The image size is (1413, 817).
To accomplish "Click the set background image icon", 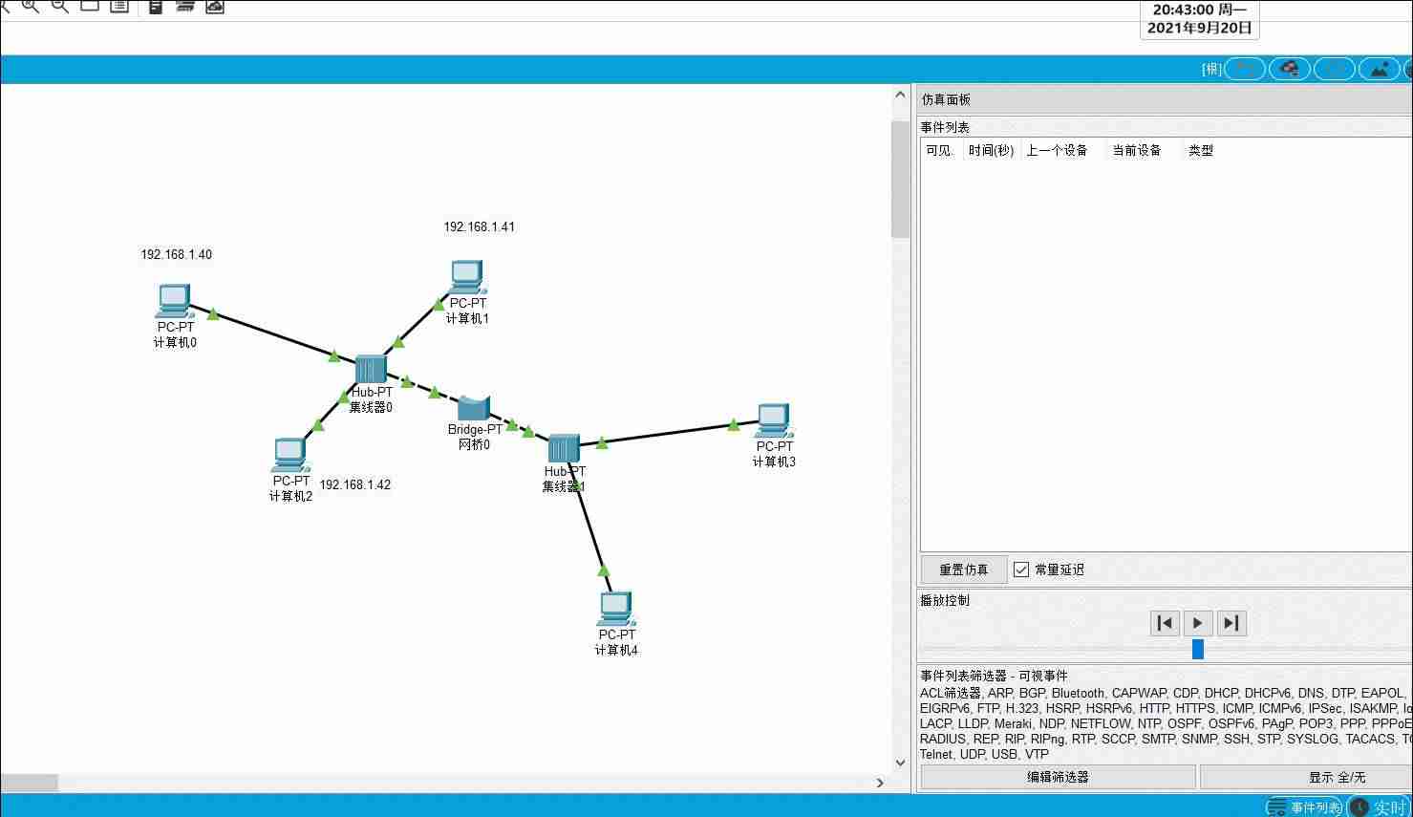I will 1379,69.
